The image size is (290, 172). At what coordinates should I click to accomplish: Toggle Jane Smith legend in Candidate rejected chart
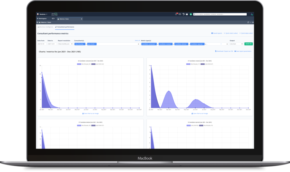[192, 125]
